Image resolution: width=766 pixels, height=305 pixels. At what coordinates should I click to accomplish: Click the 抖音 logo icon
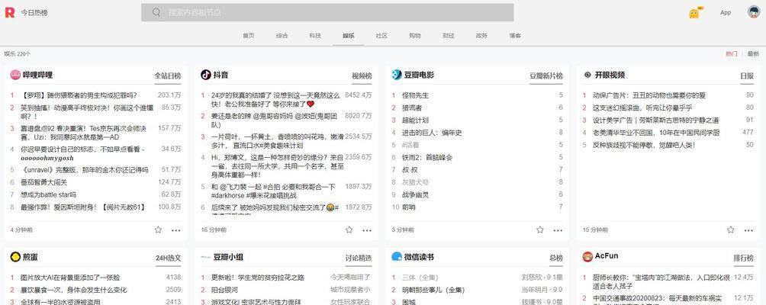coord(206,75)
